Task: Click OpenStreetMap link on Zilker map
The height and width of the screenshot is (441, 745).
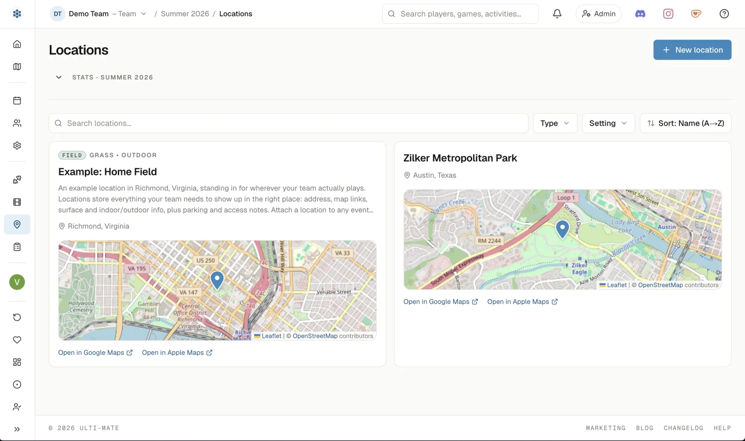Action: pos(660,285)
